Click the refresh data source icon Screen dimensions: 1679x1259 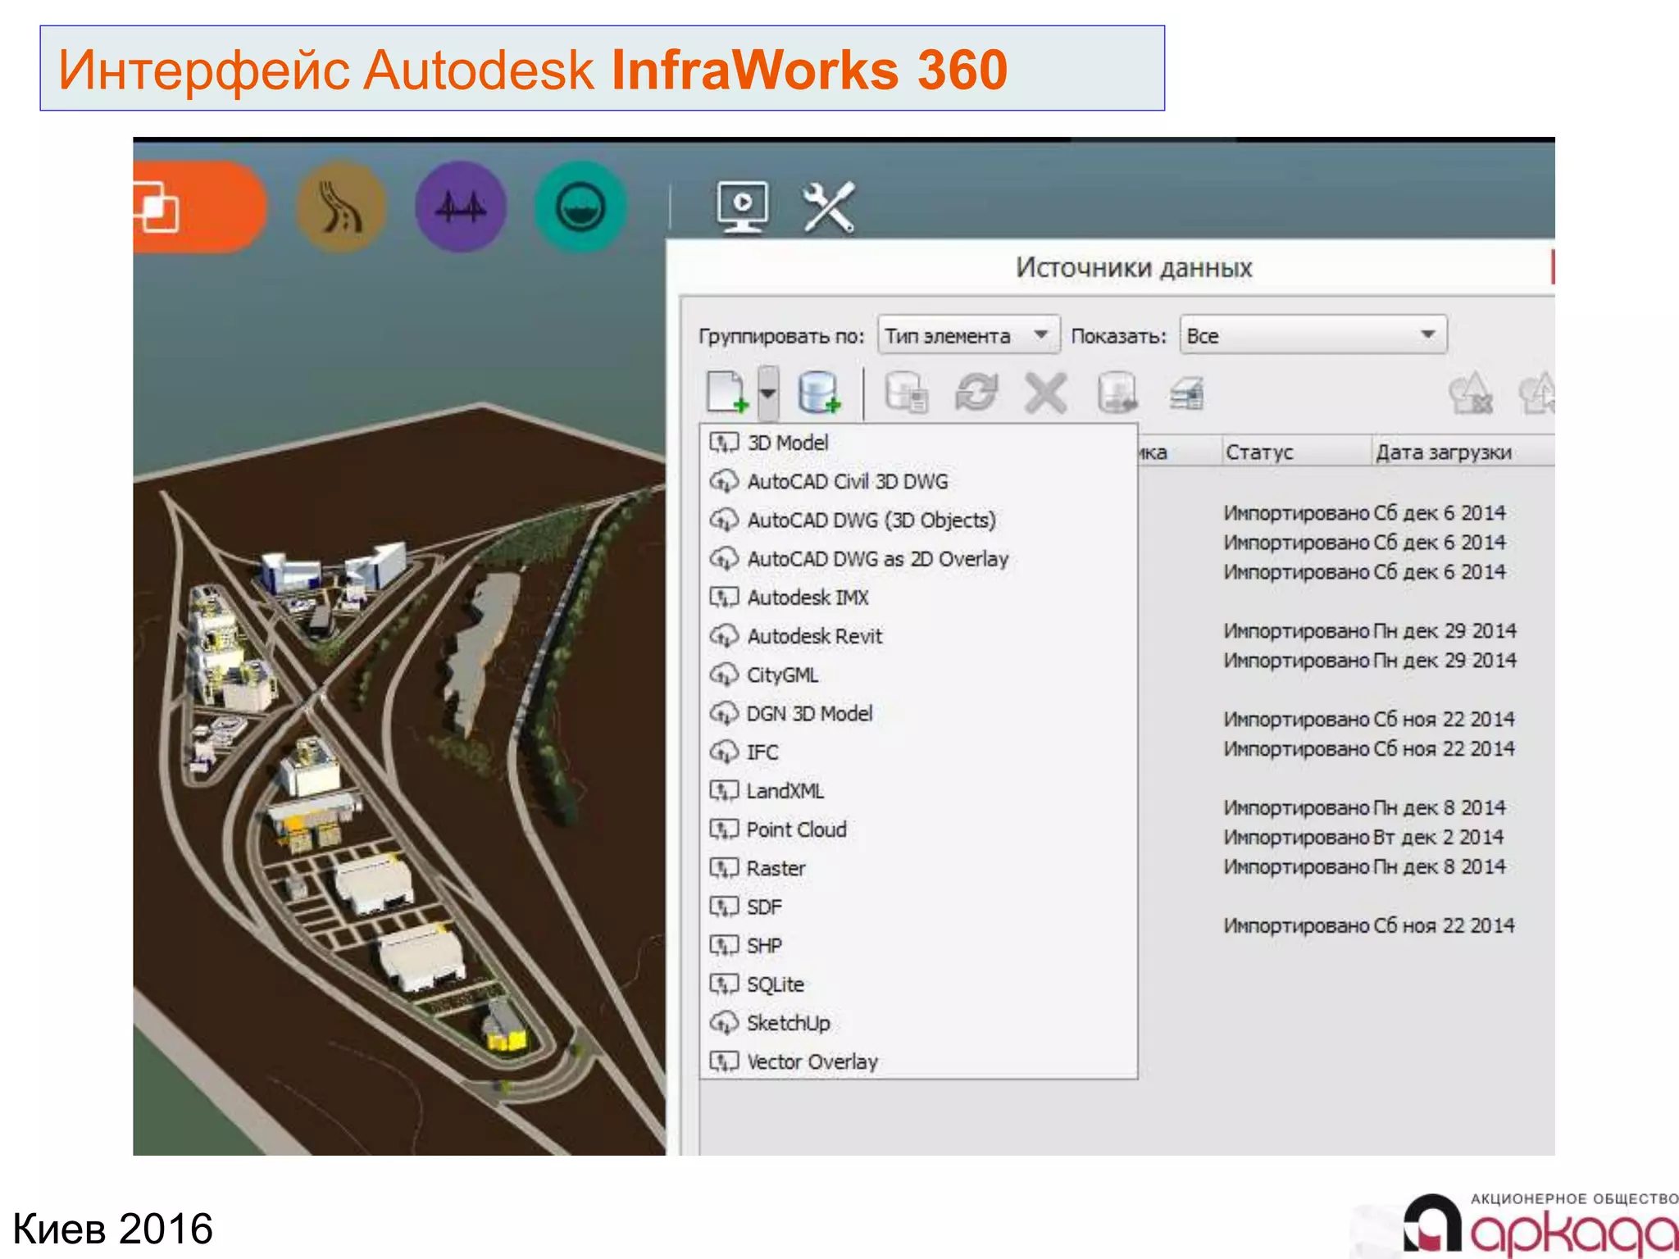click(976, 393)
